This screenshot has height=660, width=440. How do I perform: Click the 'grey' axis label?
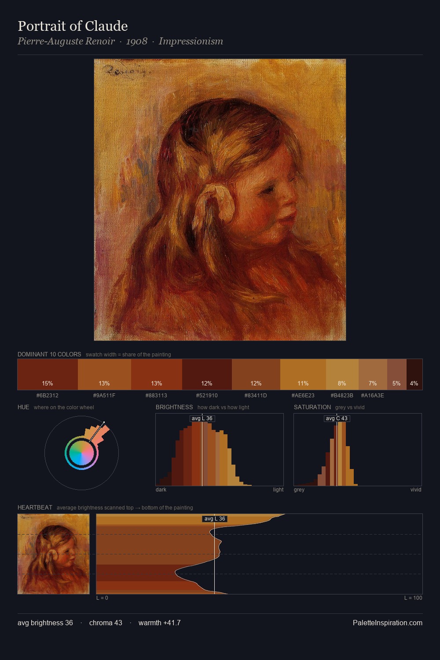pyautogui.click(x=299, y=490)
